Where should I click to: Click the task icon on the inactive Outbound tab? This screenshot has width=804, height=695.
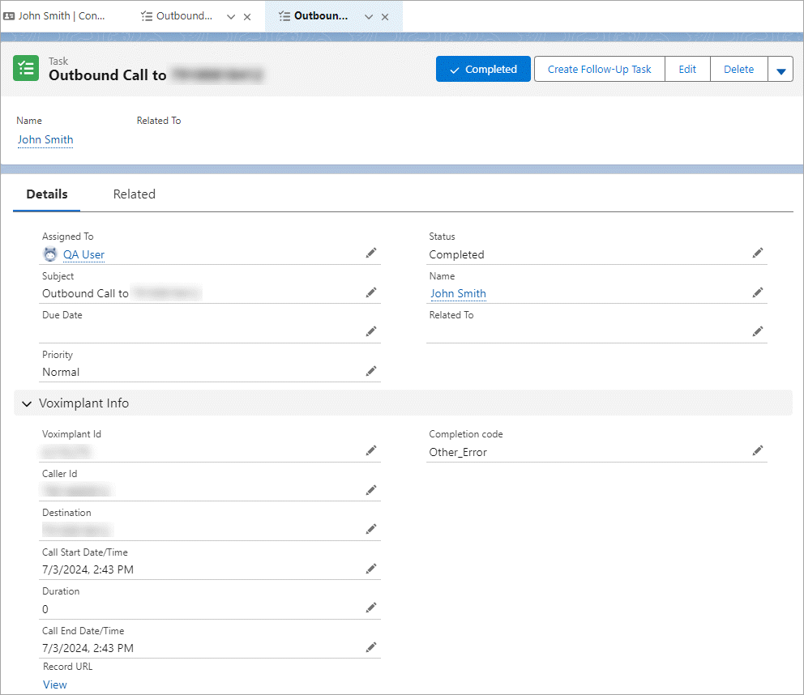pyautogui.click(x=147, y=16)
